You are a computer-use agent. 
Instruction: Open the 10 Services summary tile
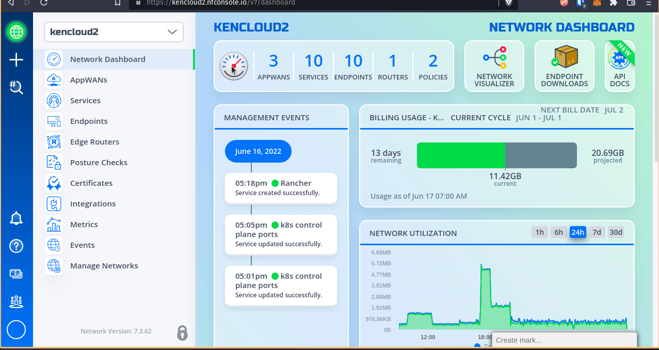(313, 66)
